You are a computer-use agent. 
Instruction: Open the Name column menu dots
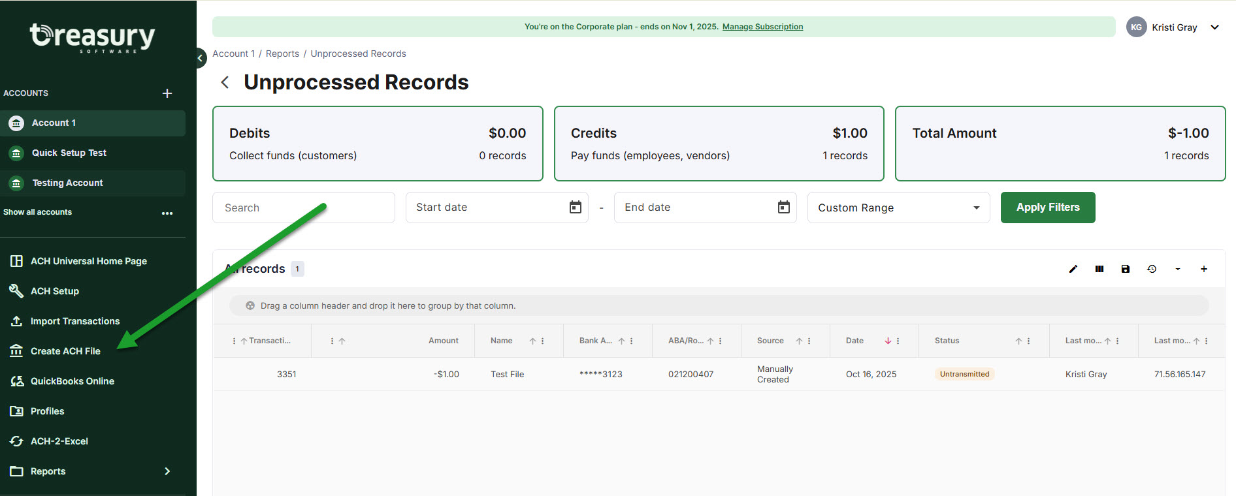pyautogui.click(x=543, y=341)
